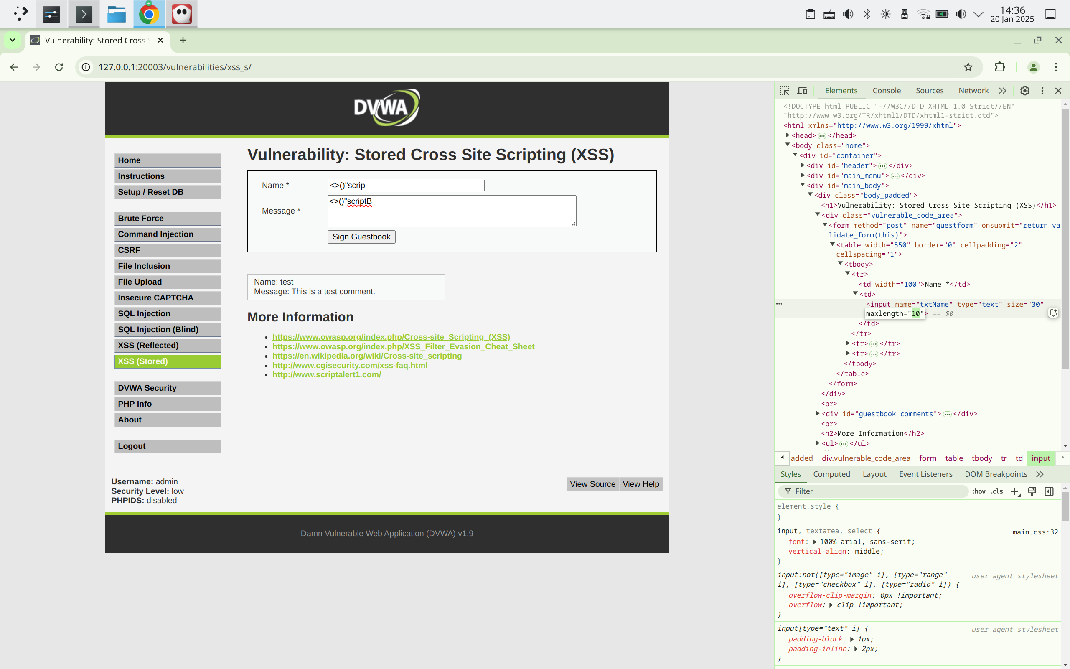Image resolution: width=1070 pixels, height=669 pixels.
Task: Toggle the :hov element state panel
Action: point(979,491)
